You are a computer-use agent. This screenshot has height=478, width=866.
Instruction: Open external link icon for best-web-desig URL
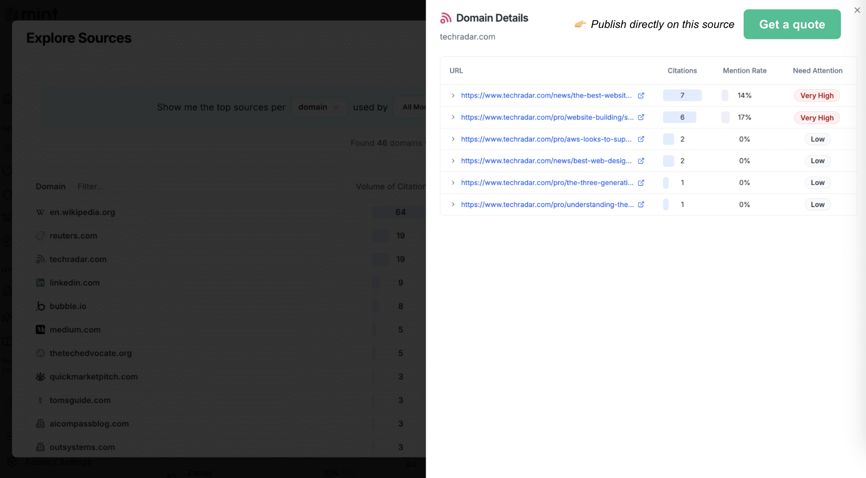[x=641, y=161]
